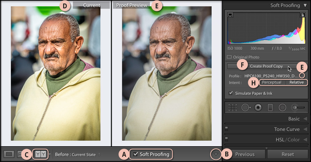This screenshot has width=311, height=162.
Task: Click the Current photo on the left
Action: [x=55, y=74]
